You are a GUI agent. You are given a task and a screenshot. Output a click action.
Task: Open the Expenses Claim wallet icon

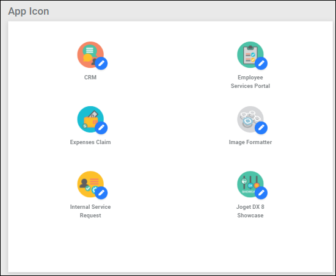coord(90,119)
